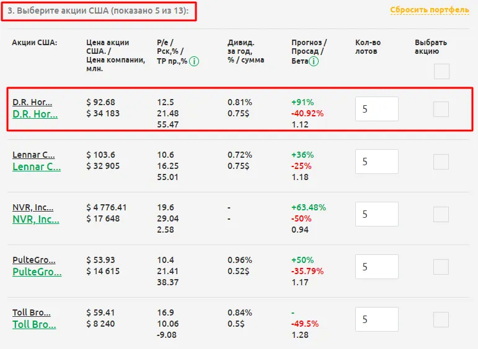This screenshot has width=478, height=349.
Task: Click PulteGroup drawdown value -35.79%
Action: point(308,271)
